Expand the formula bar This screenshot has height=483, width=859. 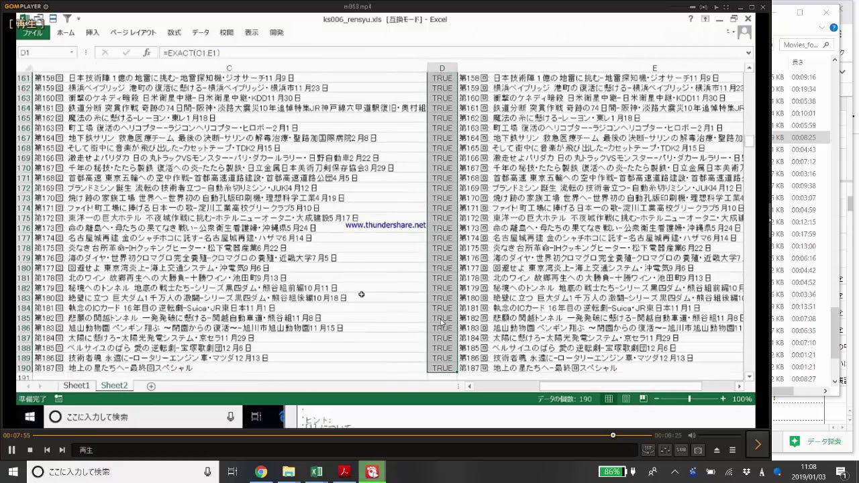click(749, 52)
